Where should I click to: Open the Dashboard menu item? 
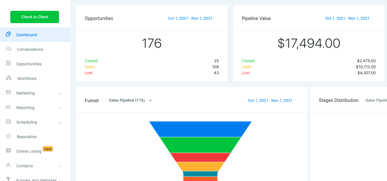click(35, 35)
